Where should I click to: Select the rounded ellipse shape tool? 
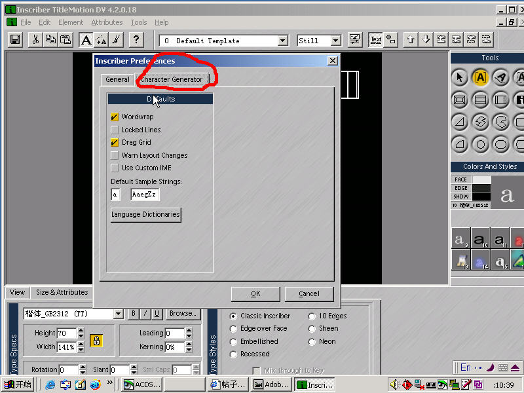(x=500, y=144)
